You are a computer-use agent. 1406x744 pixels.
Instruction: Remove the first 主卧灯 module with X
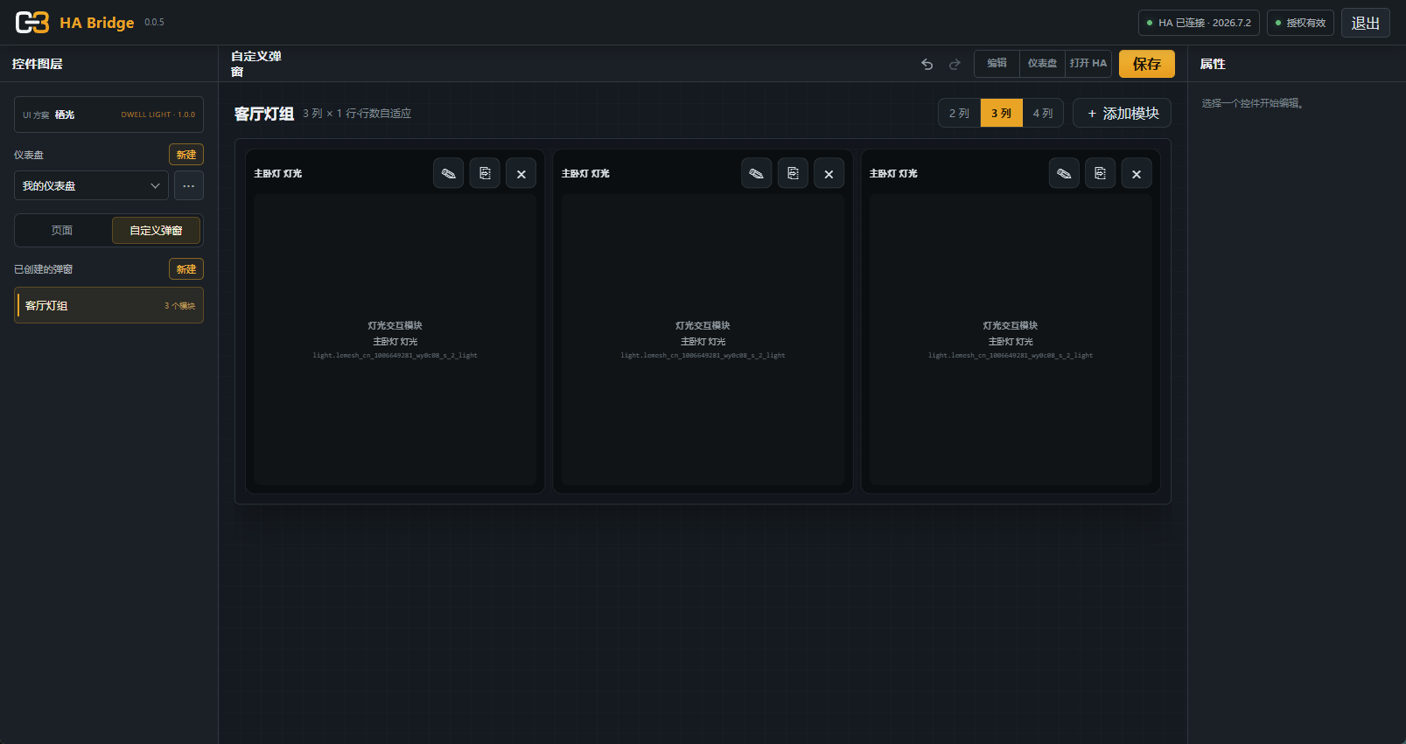(521, 173)
